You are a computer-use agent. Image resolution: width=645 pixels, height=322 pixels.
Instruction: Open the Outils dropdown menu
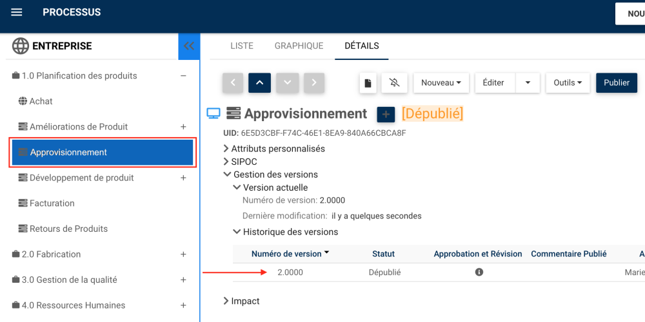pos(568,83)
